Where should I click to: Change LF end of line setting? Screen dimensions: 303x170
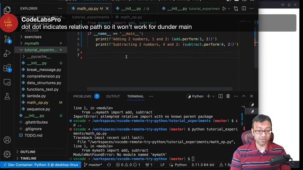point(162,165)
